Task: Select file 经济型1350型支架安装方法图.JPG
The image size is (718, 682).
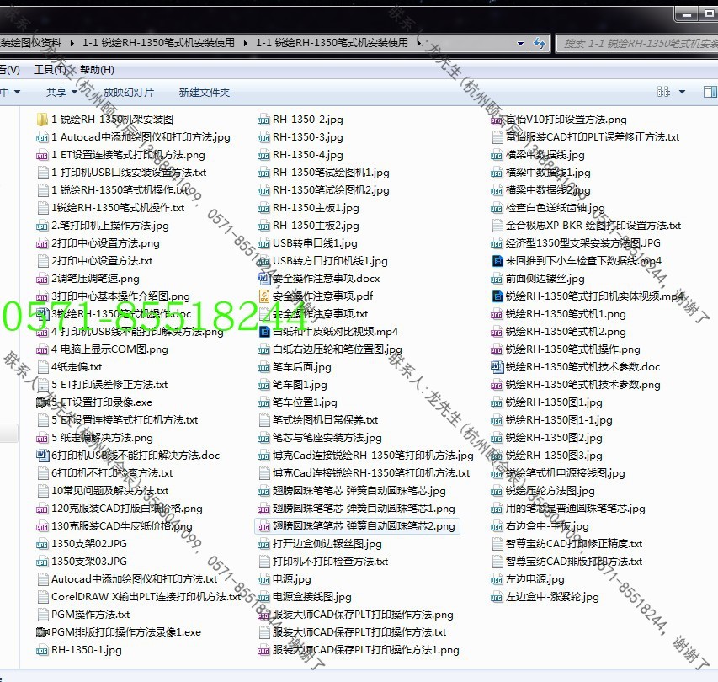Action: [576, 243]
